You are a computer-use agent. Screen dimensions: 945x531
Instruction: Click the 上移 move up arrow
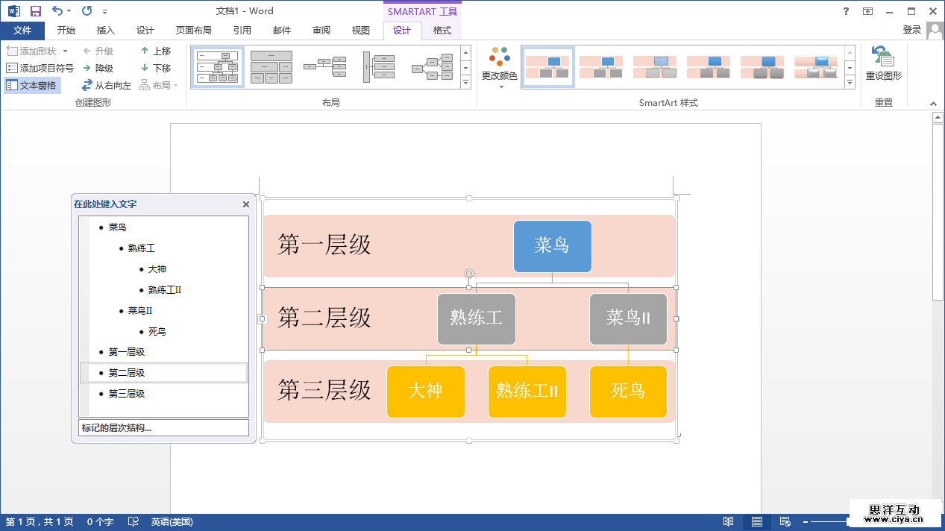(x=145, y=51)
